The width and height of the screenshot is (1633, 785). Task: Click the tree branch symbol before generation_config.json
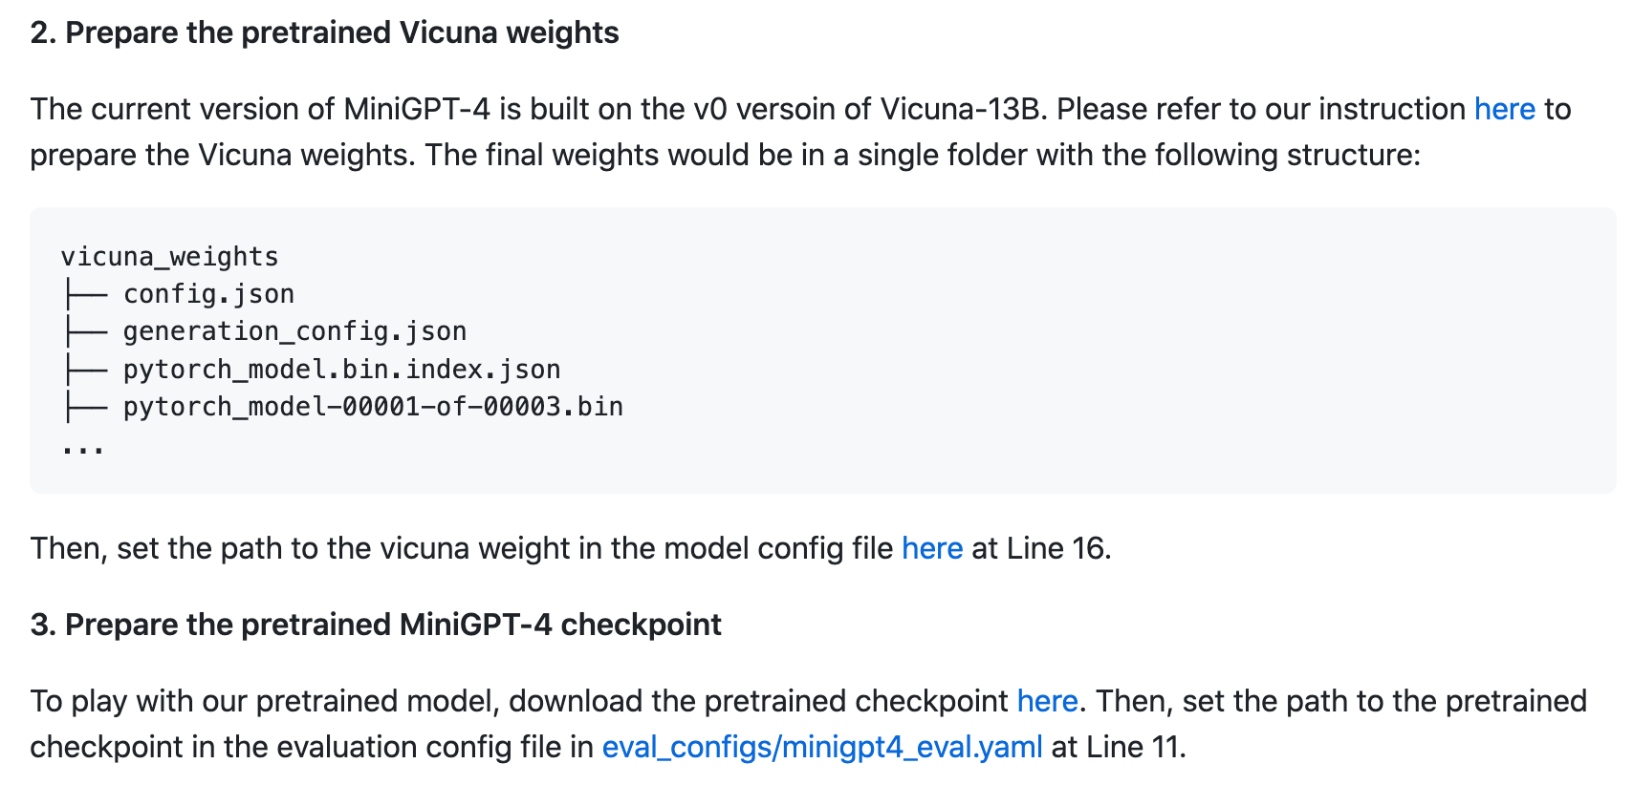point(84,331)
